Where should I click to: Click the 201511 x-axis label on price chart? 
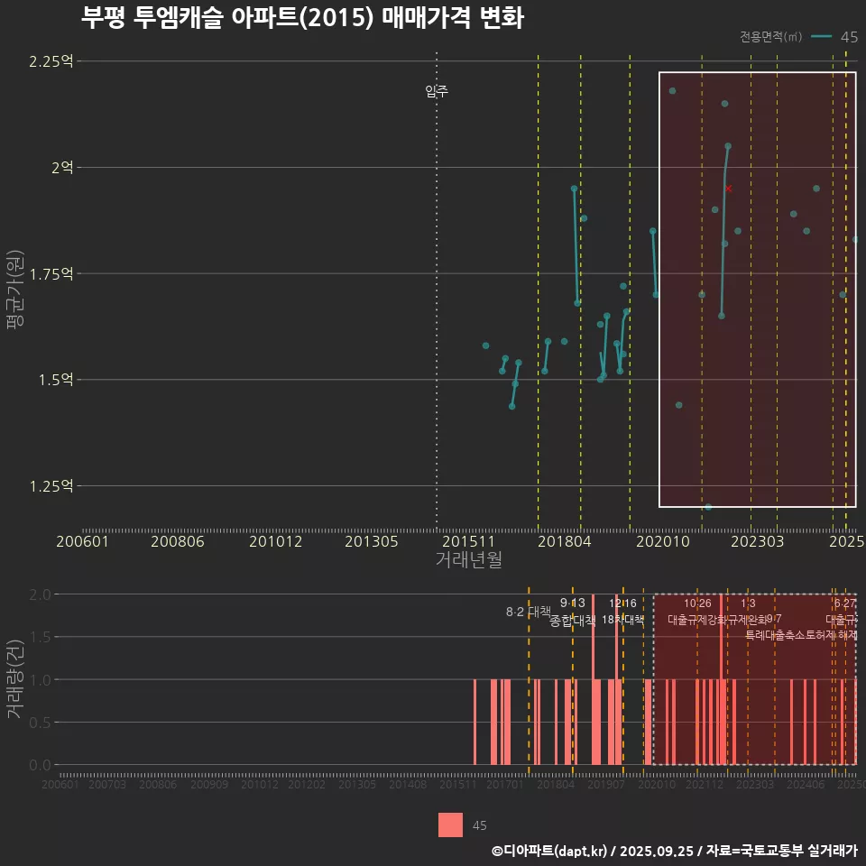(x=467, y=541)
